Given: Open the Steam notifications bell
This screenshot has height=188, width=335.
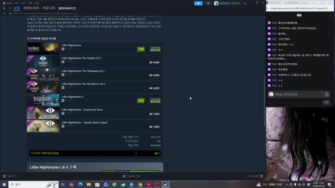Looking at the screenshot, I should tap(208, 3).
